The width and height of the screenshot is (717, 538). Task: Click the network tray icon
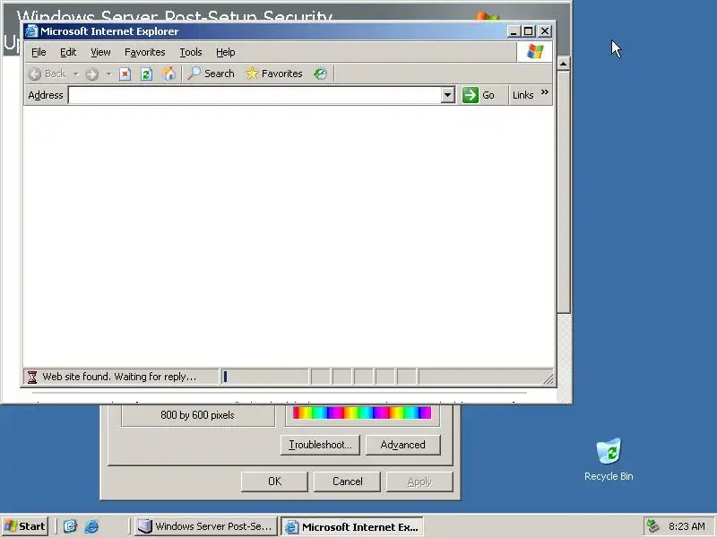point(653,526)
